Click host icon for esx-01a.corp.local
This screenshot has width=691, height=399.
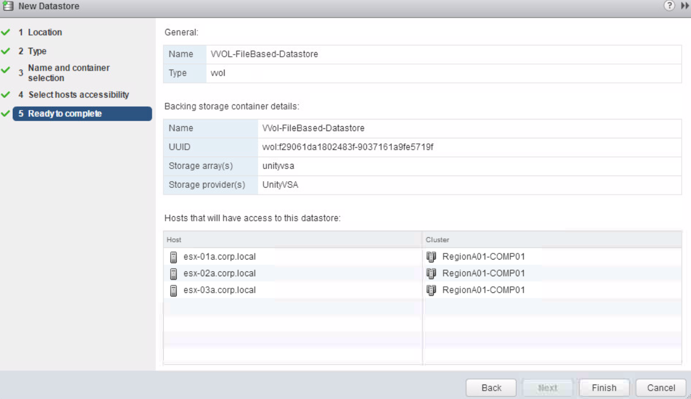pos(173,257)
